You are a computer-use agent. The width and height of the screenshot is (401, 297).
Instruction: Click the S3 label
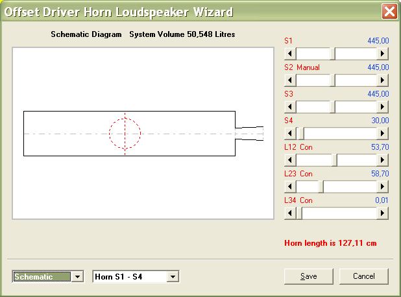point(289,94)
